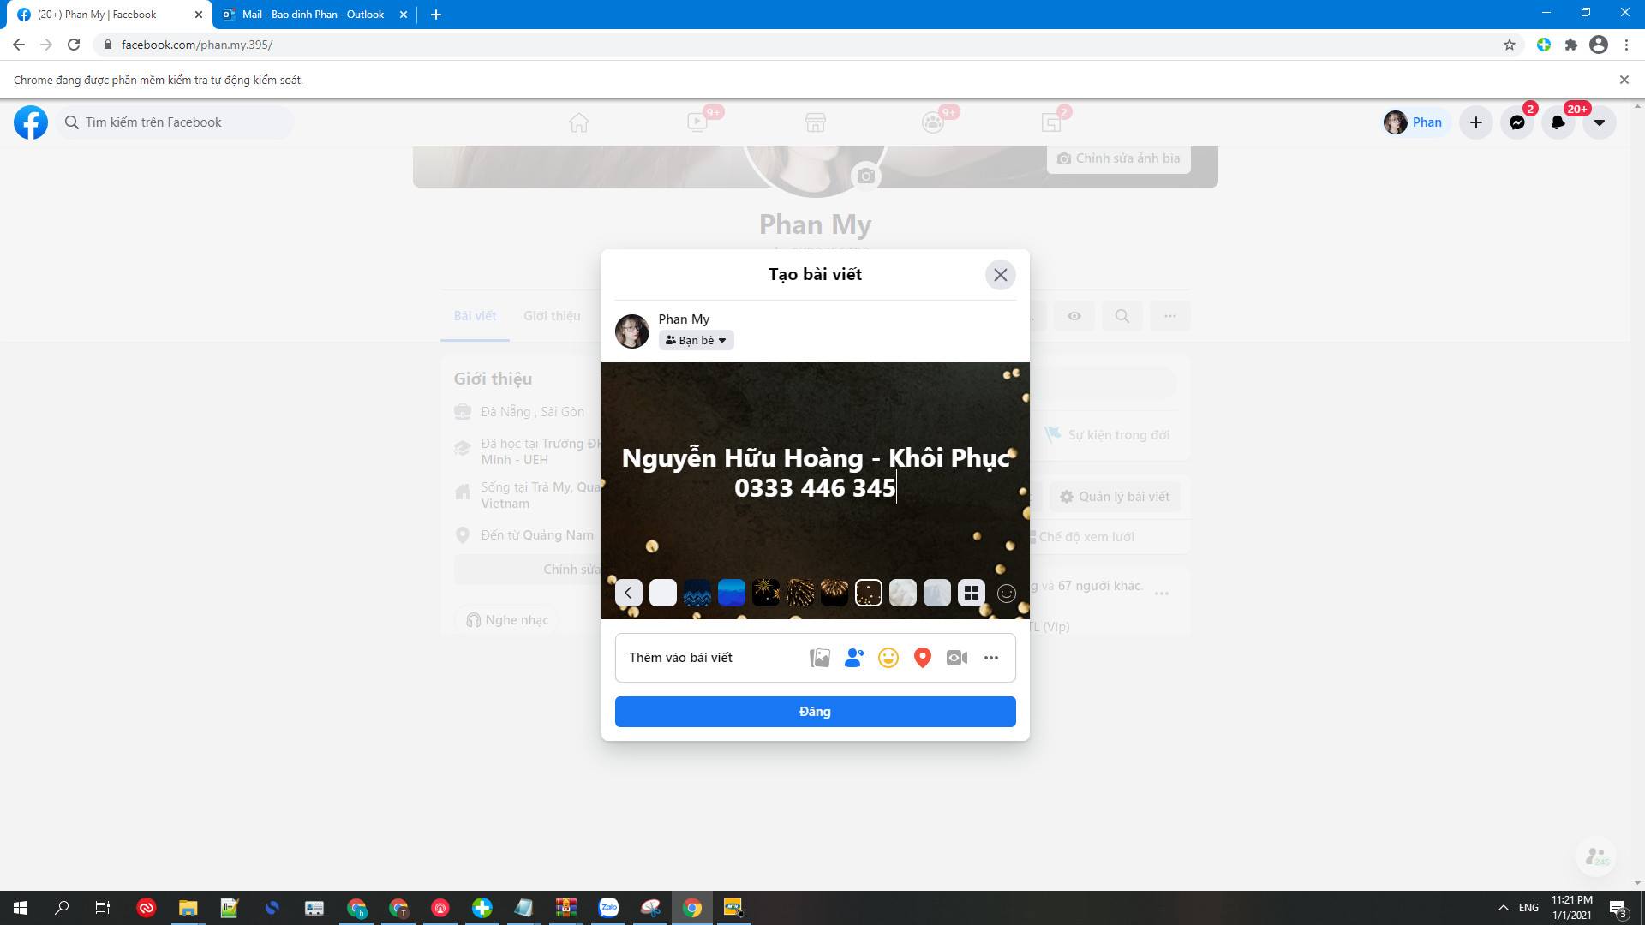Open the profile more options ellipsis
Image resolution: width=1645 pixels, height=925 pixels.
tap(1170, 316)
